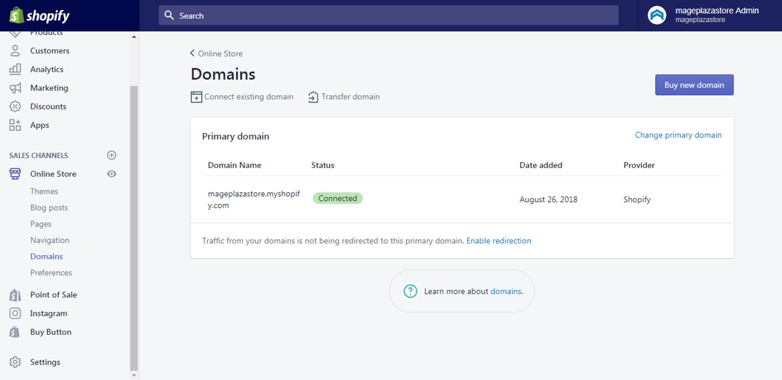Click the Change primary domain link
The width and height of the screenshot is (782, 380).
678,136
